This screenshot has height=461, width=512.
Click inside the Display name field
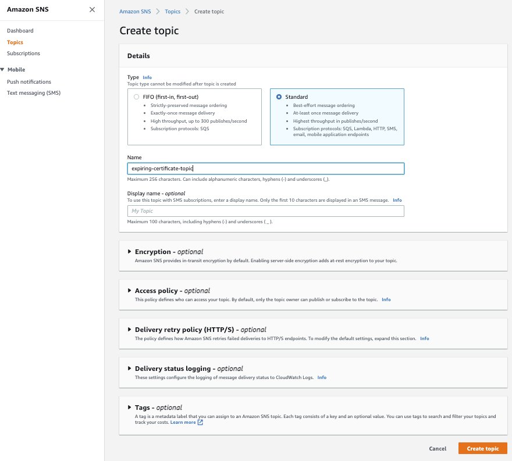265,210
